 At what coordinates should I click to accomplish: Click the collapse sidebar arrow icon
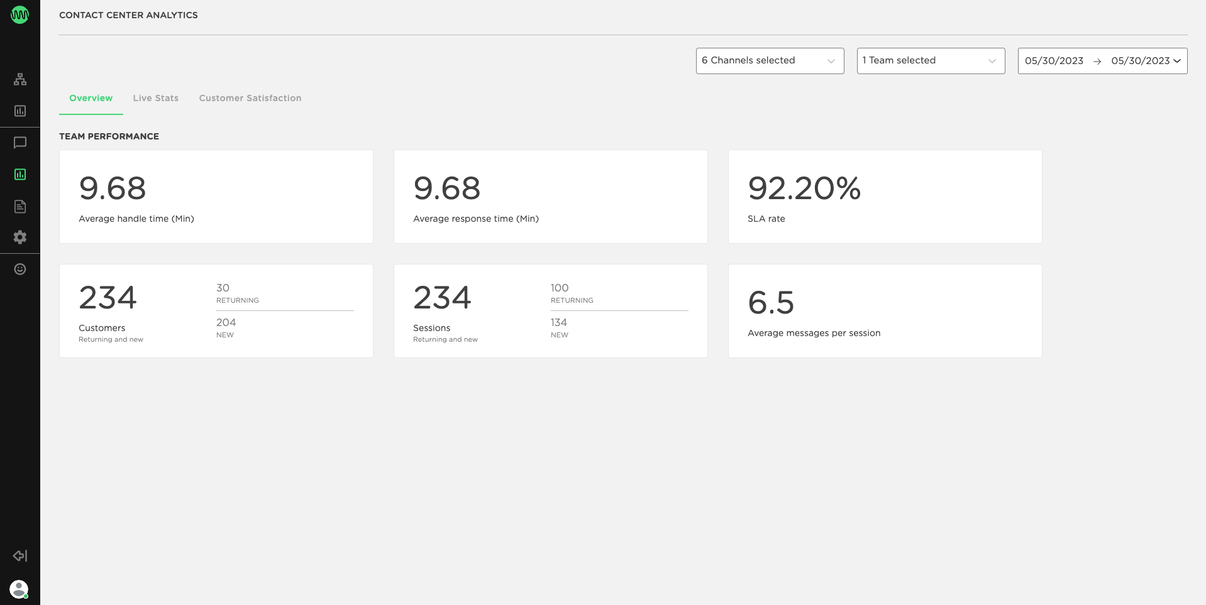20,555
